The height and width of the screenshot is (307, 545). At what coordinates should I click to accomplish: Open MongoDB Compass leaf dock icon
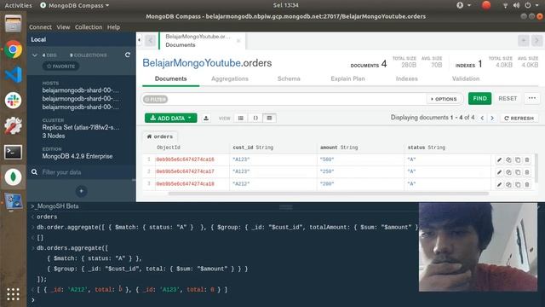(x=14, y=177)
